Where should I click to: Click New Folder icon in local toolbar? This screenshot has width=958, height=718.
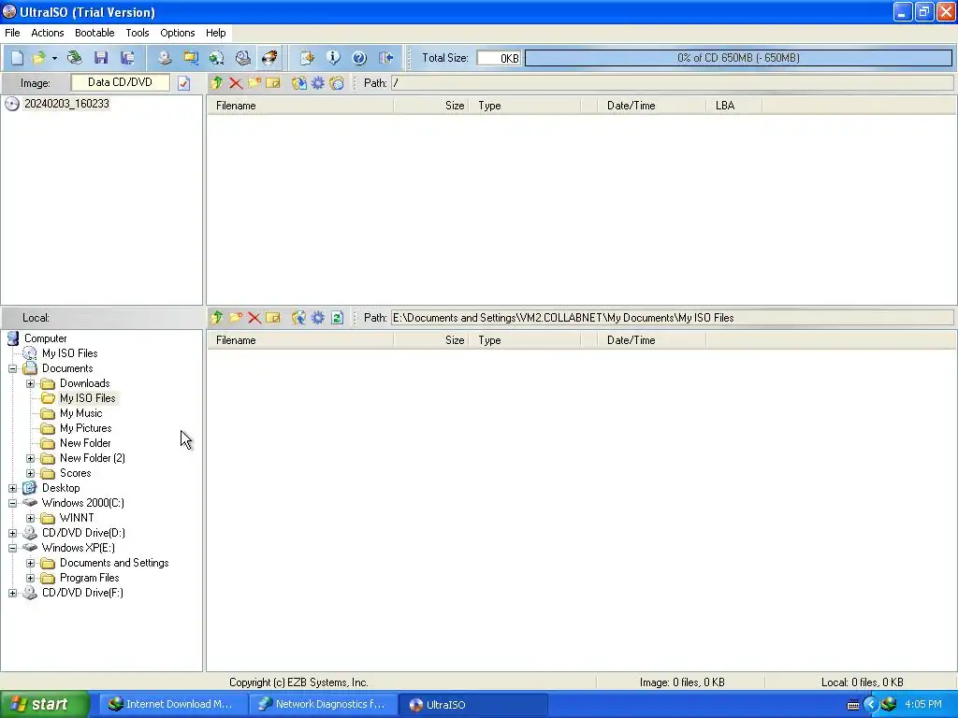[x=235, y=318]
